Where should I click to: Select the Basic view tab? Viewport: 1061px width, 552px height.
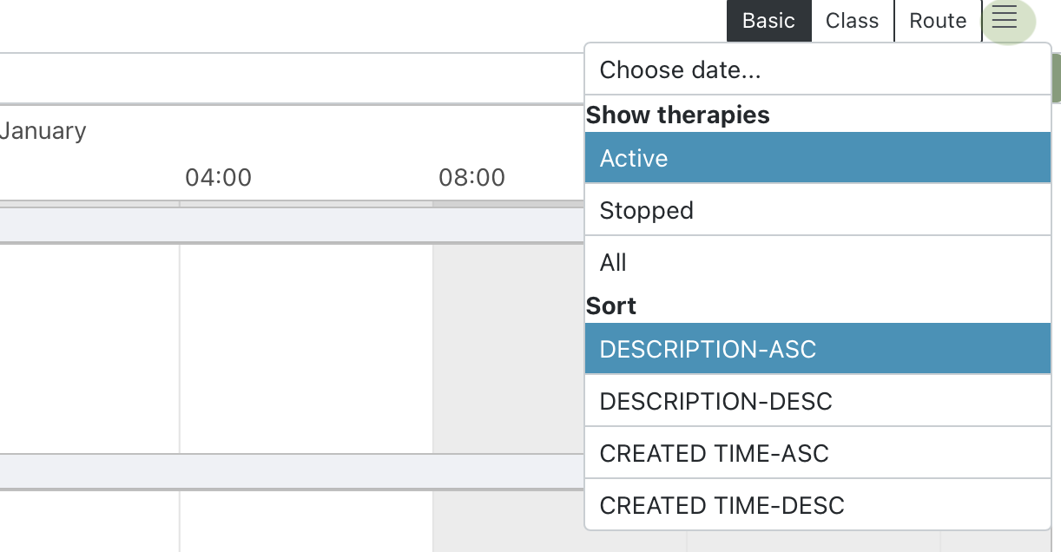(x=768, y=20)
